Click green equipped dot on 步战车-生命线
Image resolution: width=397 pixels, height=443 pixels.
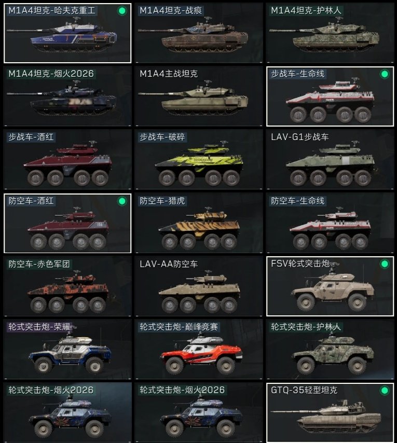pos(384,74)
